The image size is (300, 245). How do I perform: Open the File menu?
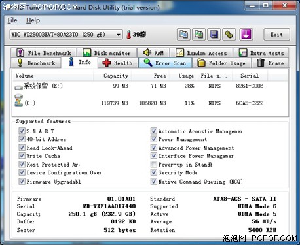pos(12,20)
